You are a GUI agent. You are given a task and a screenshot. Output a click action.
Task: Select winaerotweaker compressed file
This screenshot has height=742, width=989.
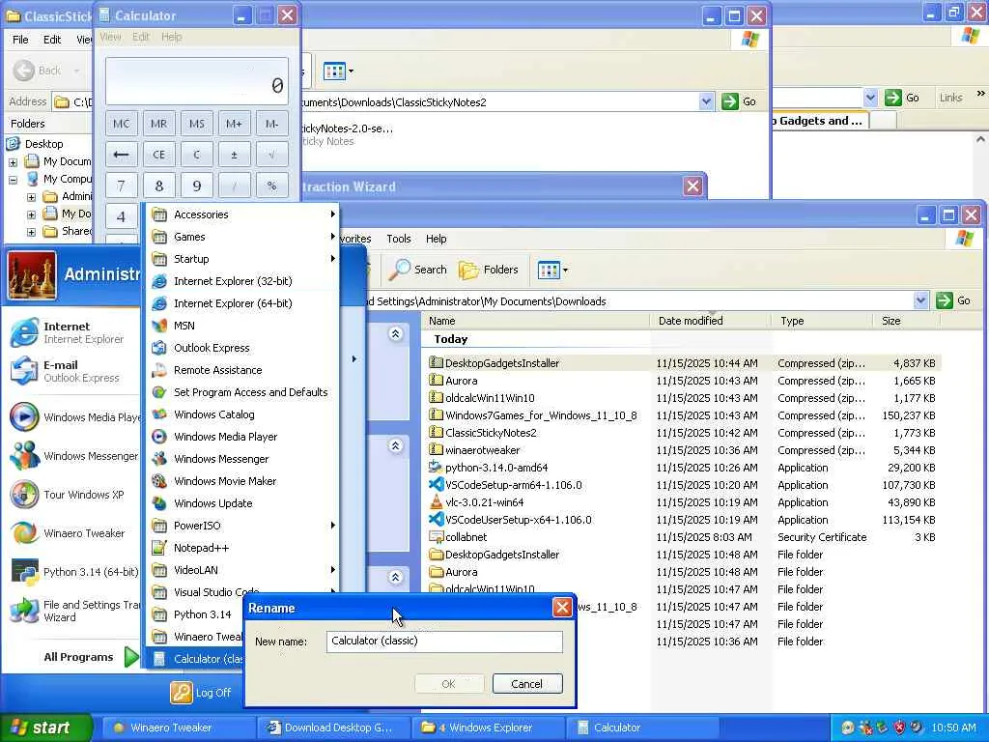click(475, 450)
